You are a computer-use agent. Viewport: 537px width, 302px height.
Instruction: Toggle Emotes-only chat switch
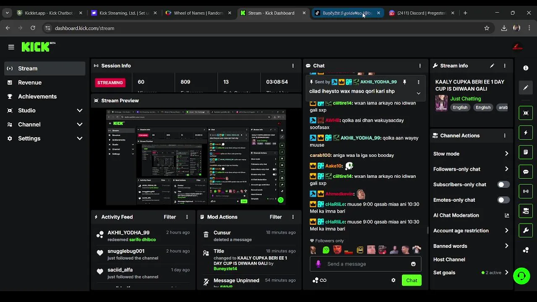click(503, 200)
